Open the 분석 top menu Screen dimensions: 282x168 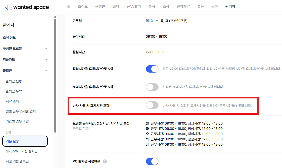click(152, 7)
